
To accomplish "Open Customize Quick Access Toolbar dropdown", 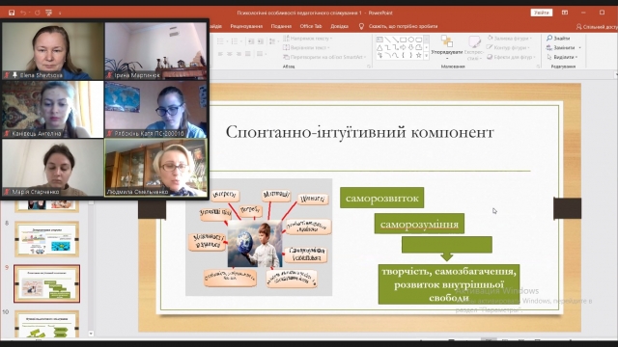I will pos(60,13).
